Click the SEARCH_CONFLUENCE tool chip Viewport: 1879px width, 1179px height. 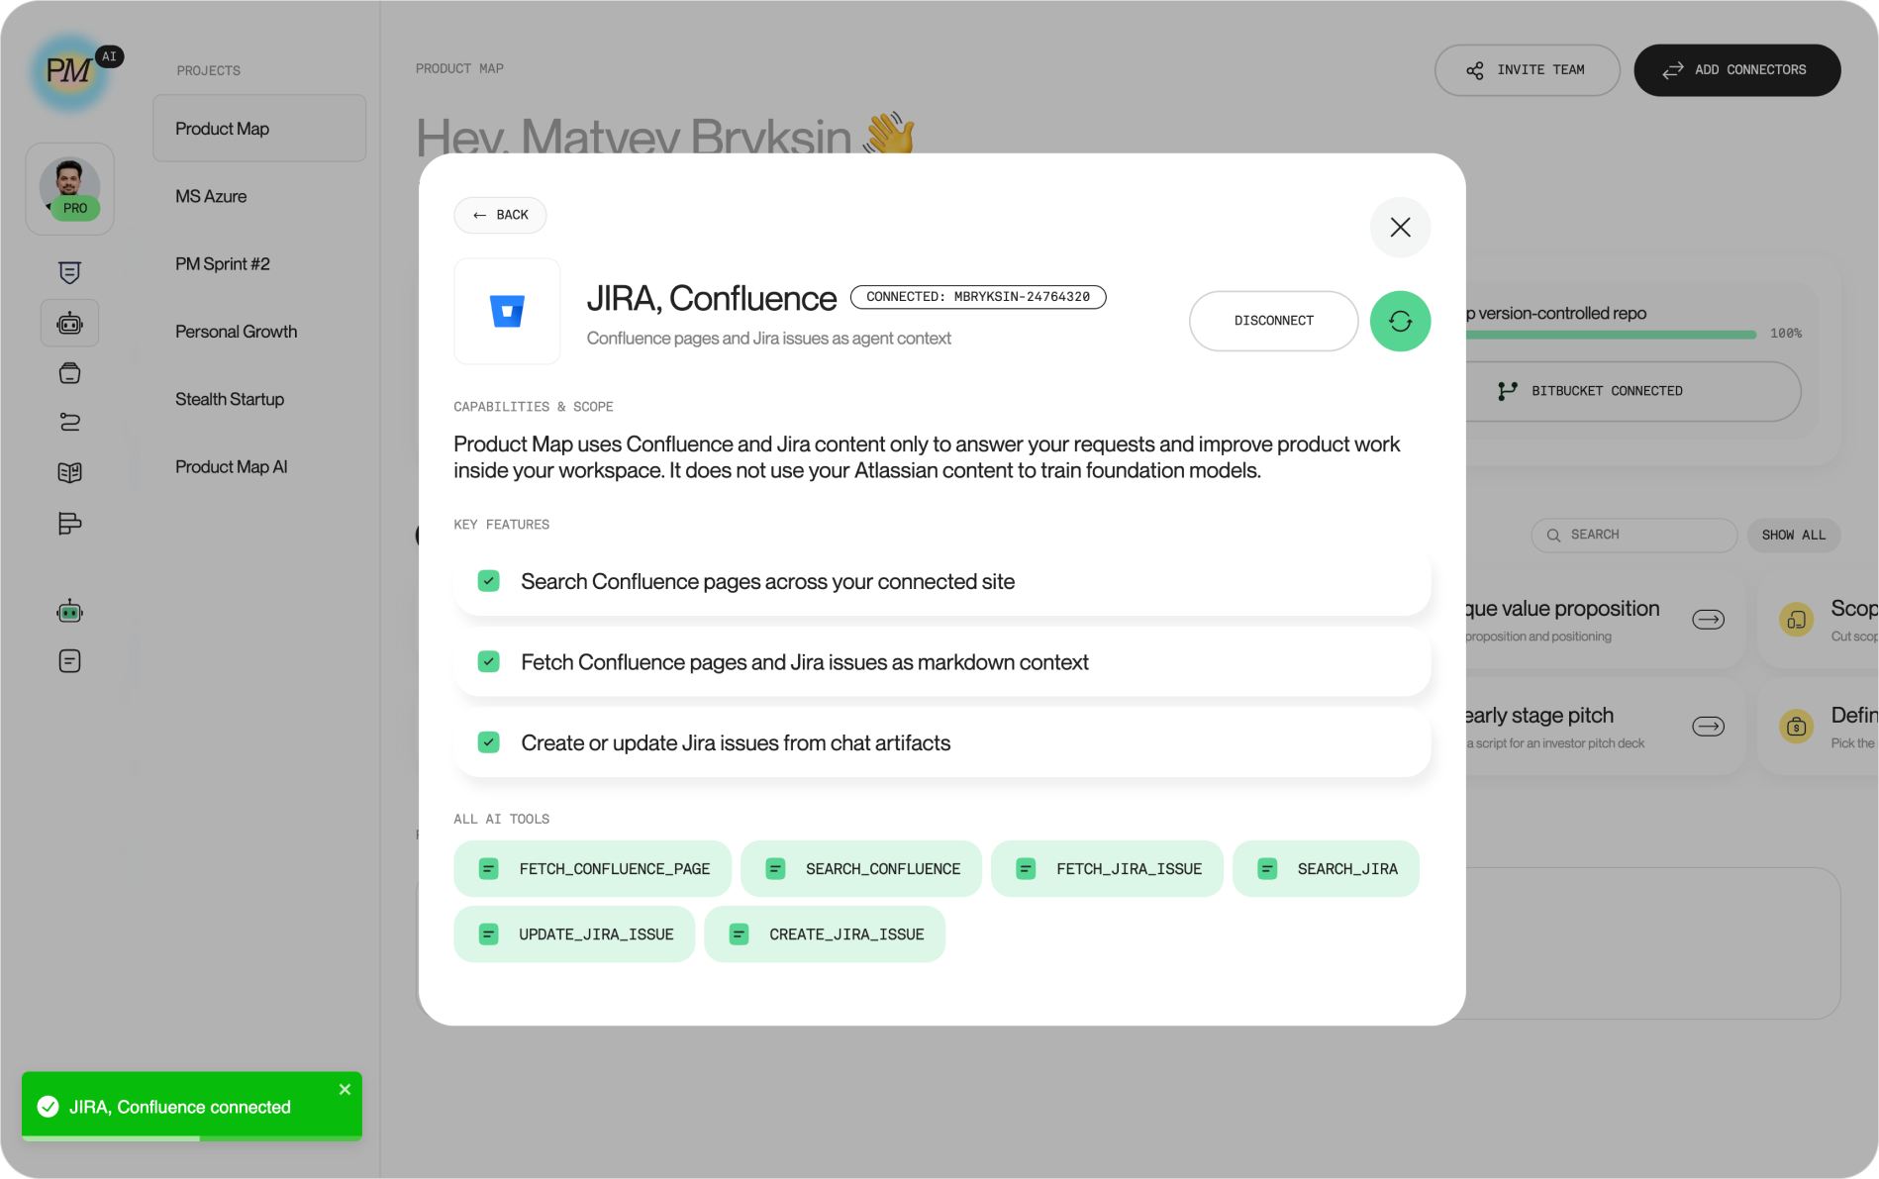(x=861, y=869)
